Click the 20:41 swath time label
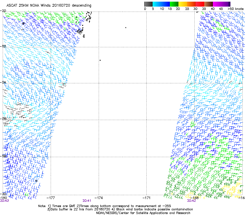The height and width of the screenshot is (215, 245). click(x=87, y=201)
